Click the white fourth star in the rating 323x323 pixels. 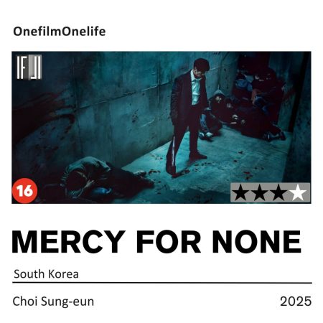[298, 192]
